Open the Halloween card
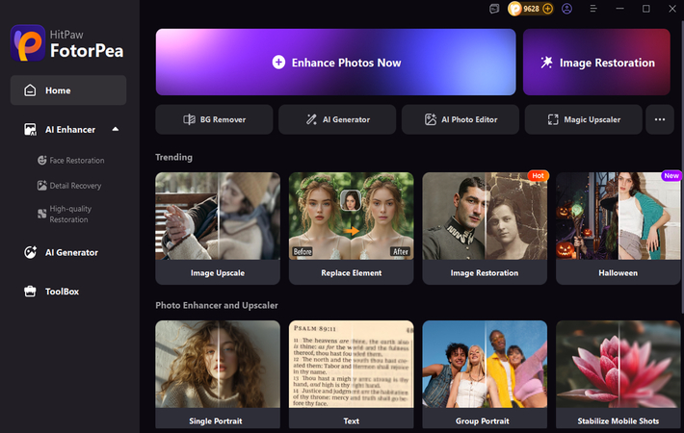Image resolution: width=684 pixels, height=433 pixels. [618, 228]
